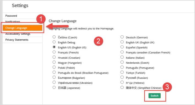Choose Hrvatski (Croatian) language

54,57
